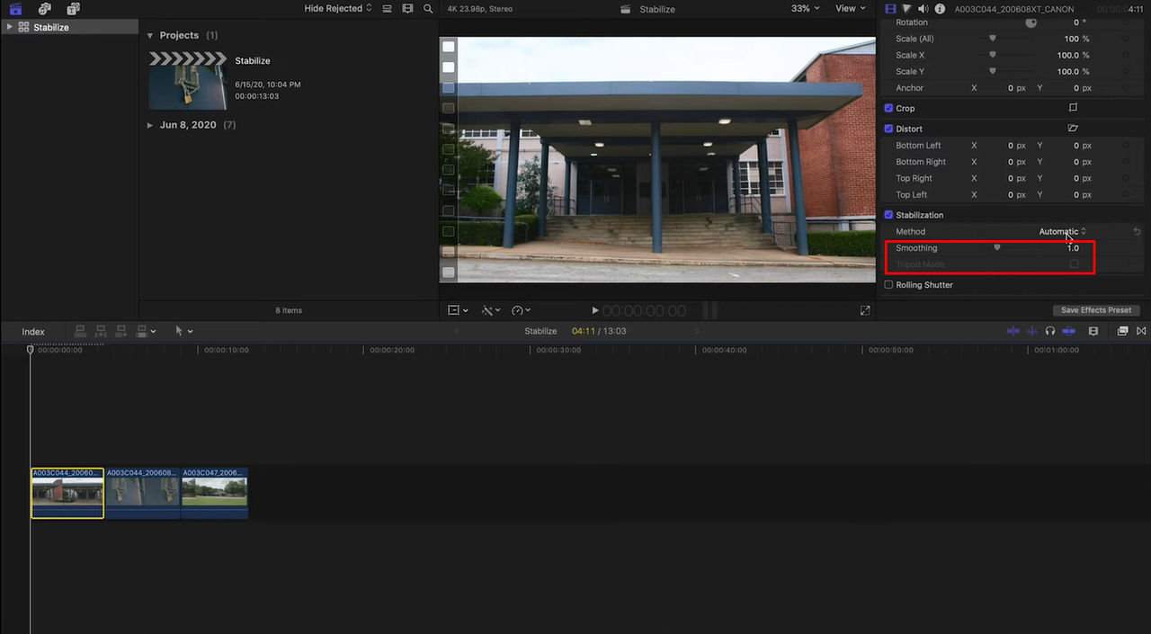Select the second timeline clip with padlock
The width and height of the screenshot is (1151, 634).
coord(143,493)
